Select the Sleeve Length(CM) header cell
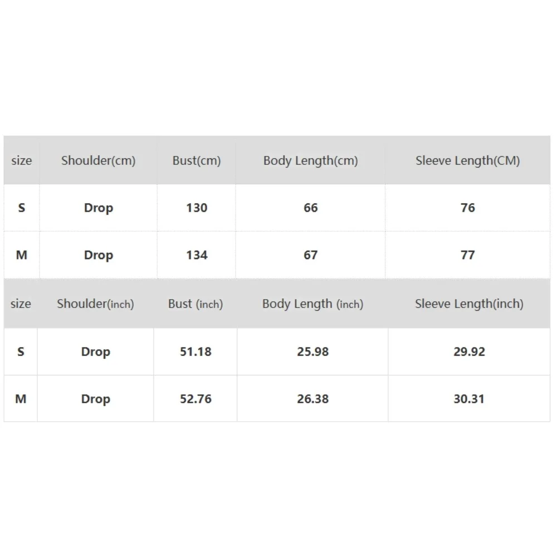Viewport: 557px width, 557px height. click(x=467, y=160)
